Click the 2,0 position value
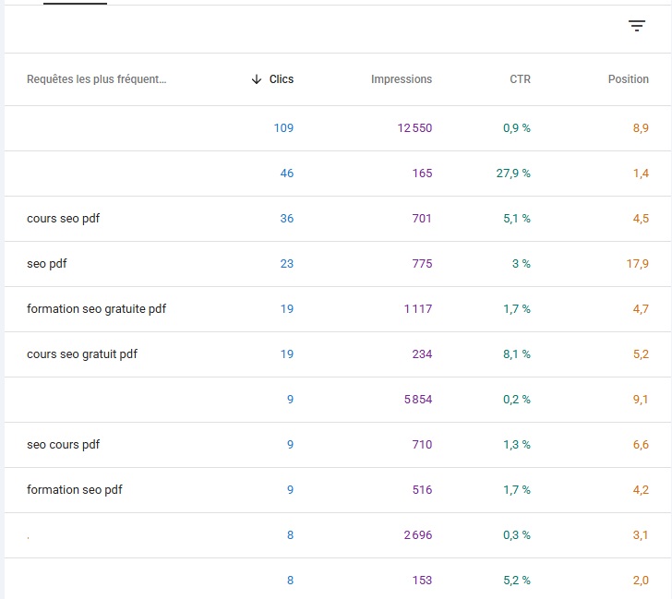The image size is (672, 599). tap(641, 581)
